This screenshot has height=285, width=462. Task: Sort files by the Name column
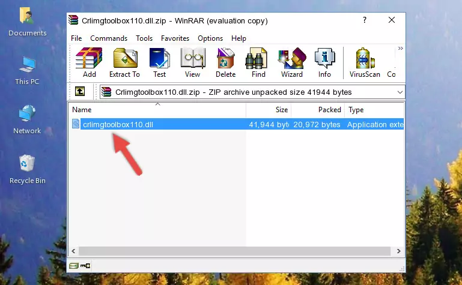pyautogui.click(x=157, y=110)
